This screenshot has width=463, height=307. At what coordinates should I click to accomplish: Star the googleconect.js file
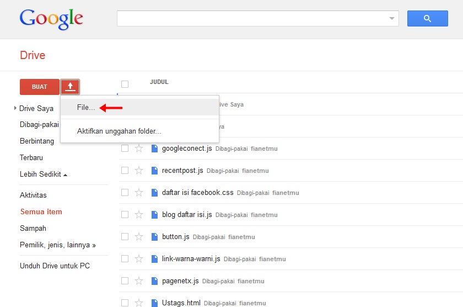click(139, 148)
